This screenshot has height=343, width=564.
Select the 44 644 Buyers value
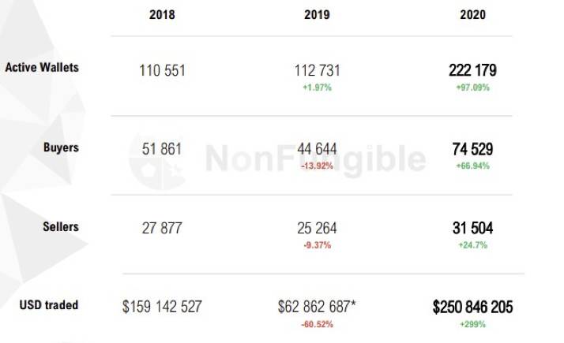316,150
